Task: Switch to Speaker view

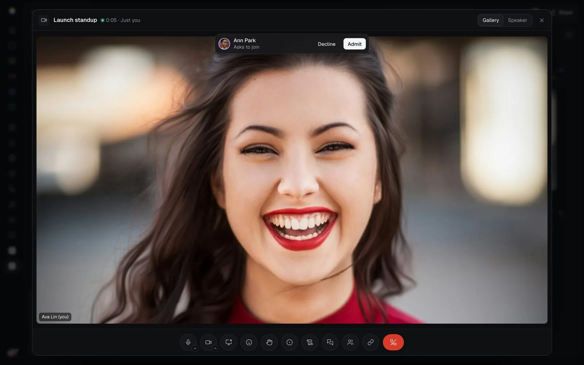Action: point(517,20)
